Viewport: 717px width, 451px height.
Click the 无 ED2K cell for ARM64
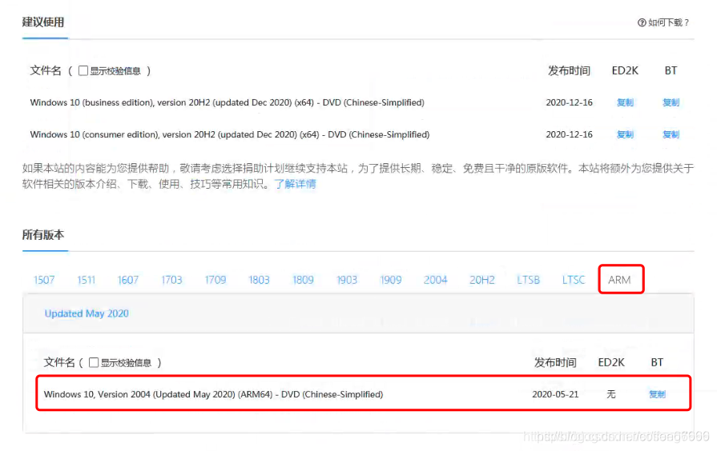click(611, 394)
